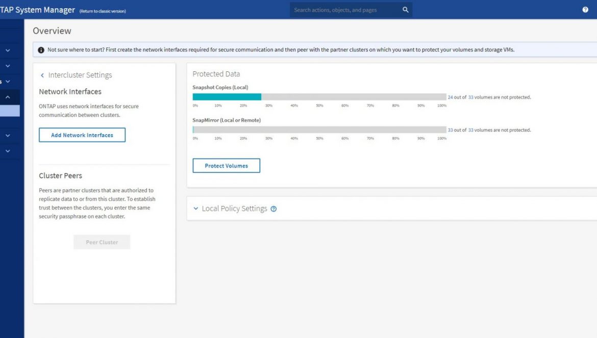This screenshot has height=338, width=597.
Task: Click the Protect Volumes button
Action: [226, 166]
